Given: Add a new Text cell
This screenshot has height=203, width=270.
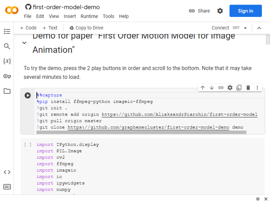Looking at the screenshot, I should tap(50, 28).
